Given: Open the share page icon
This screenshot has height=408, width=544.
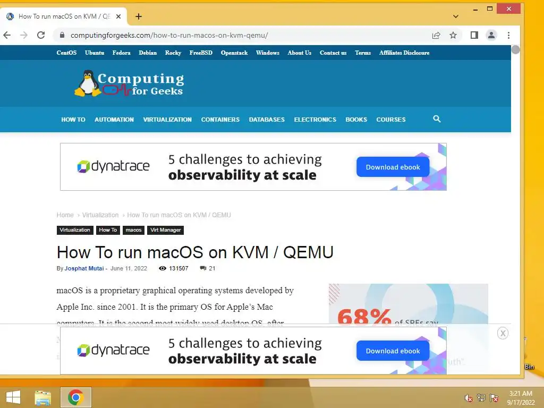Looking at the screenshot, I should click(x=436, y=35).
